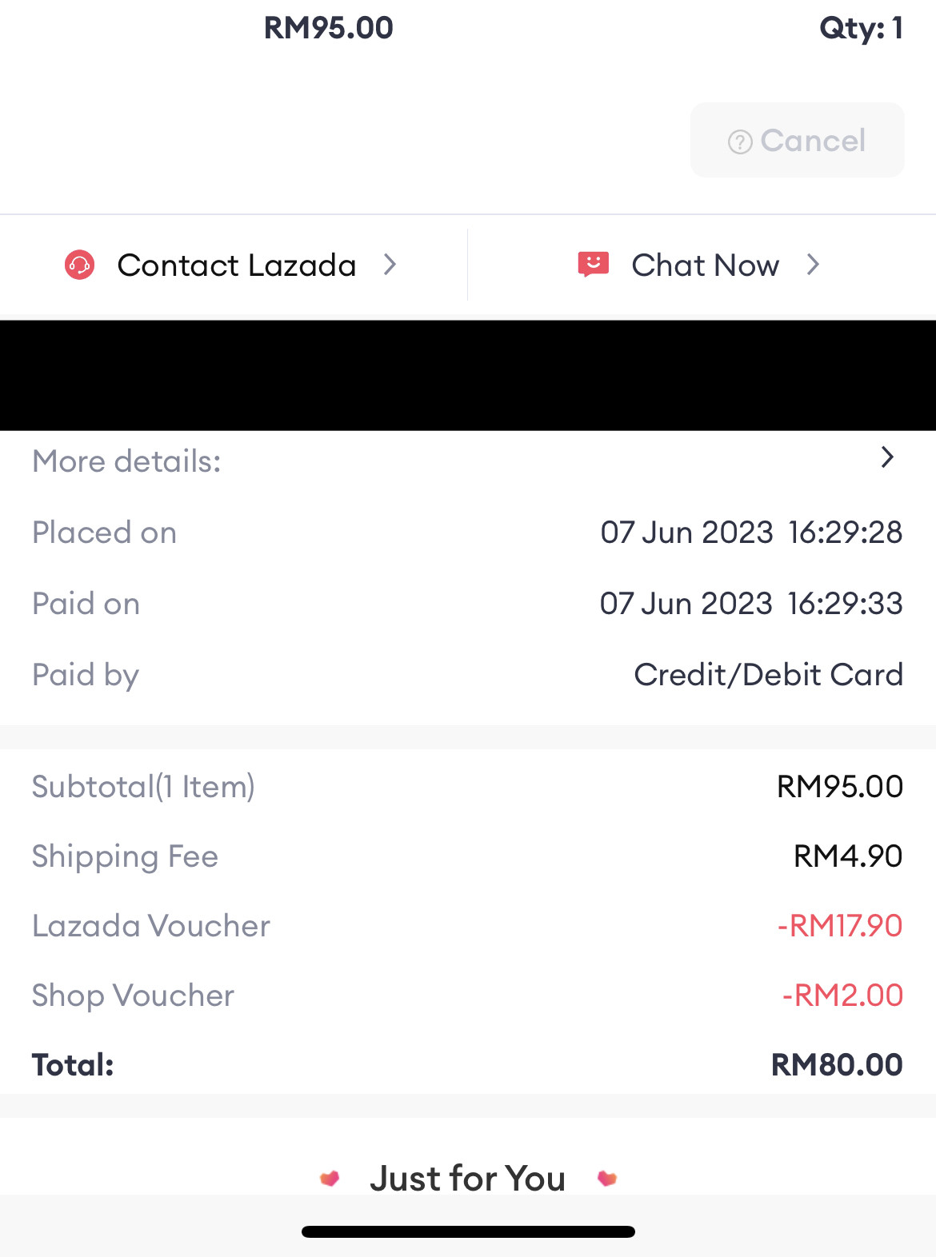Tap the question mark icon in Cancel
This screenshot has height=1257, width=936.
coord(740,142)
